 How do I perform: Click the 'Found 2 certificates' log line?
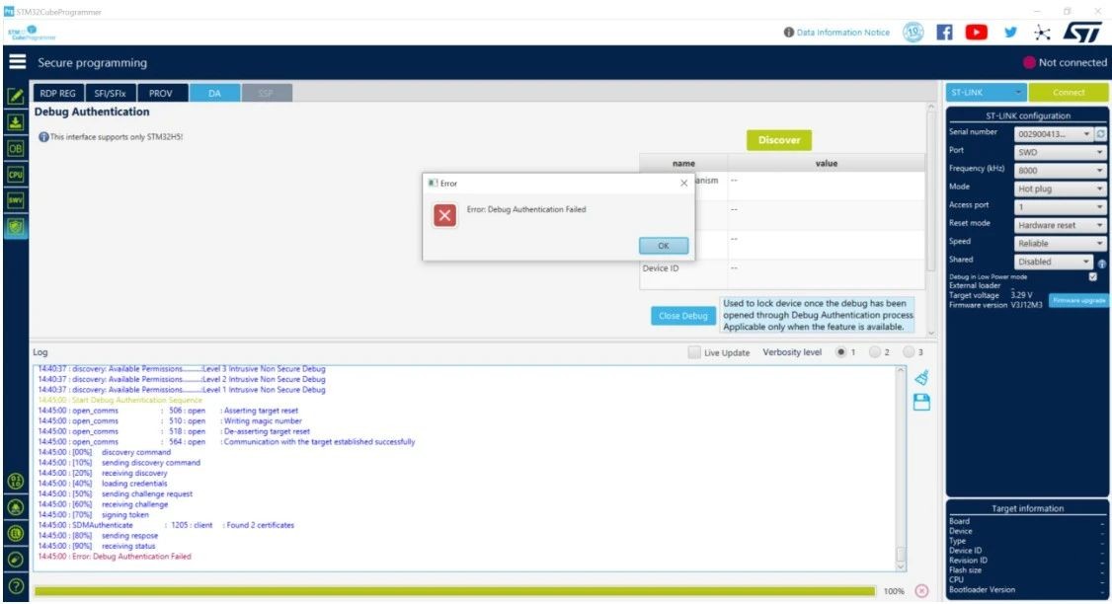click(x=166, y=525)
